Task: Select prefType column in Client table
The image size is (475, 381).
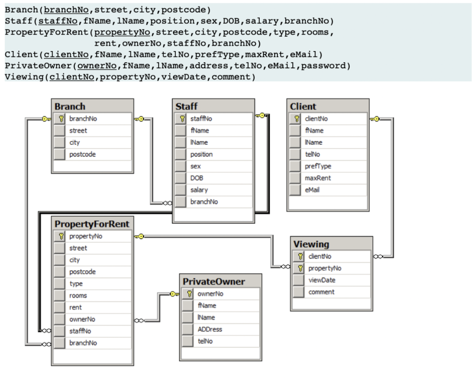Action: coord(328,166)
